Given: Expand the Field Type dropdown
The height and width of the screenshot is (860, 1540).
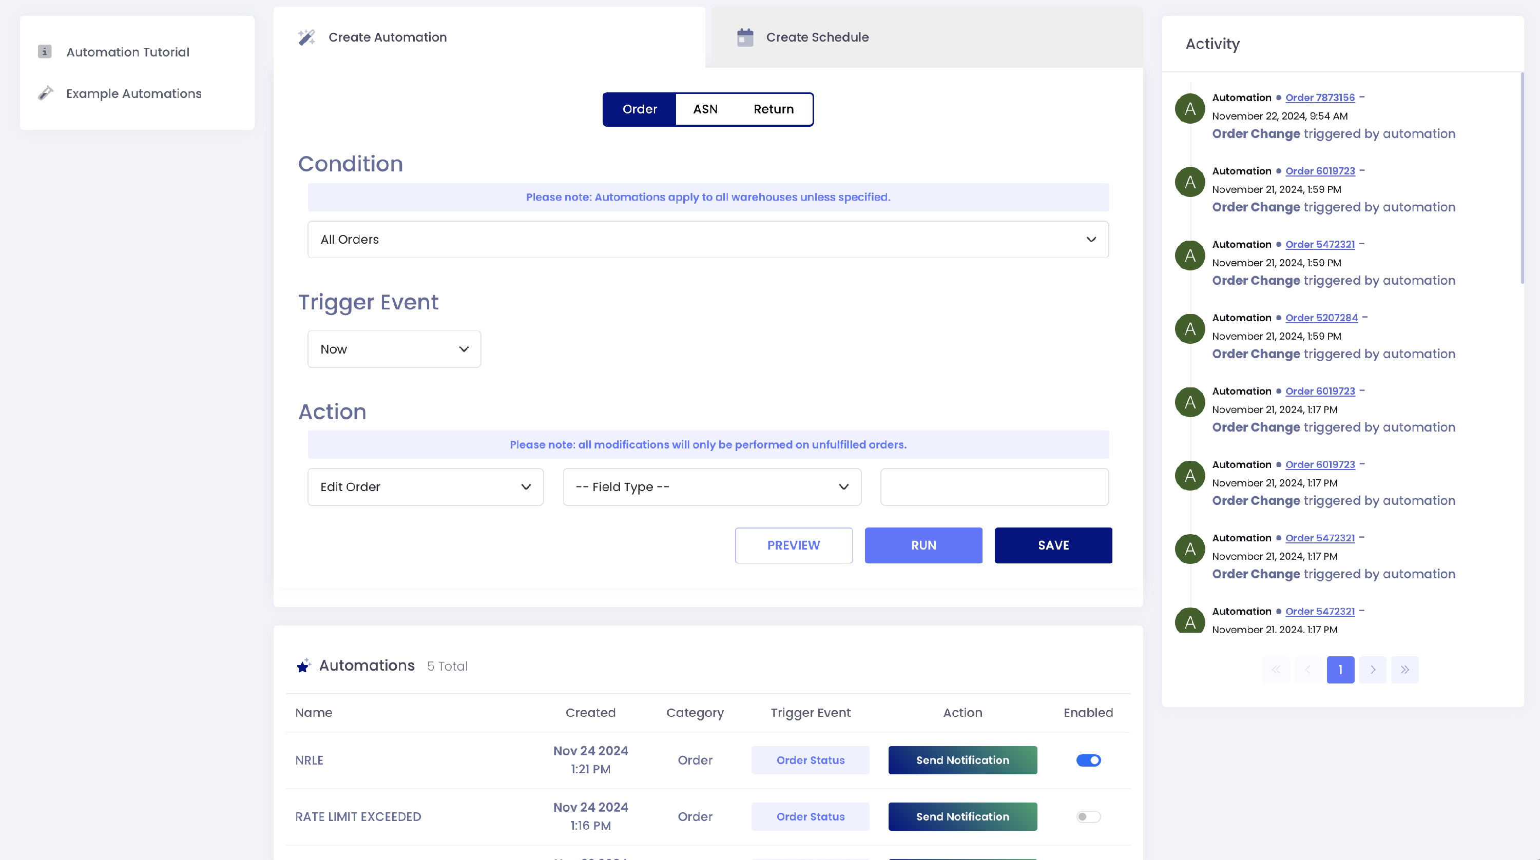Looking at the screenshot, I should 711,487.
